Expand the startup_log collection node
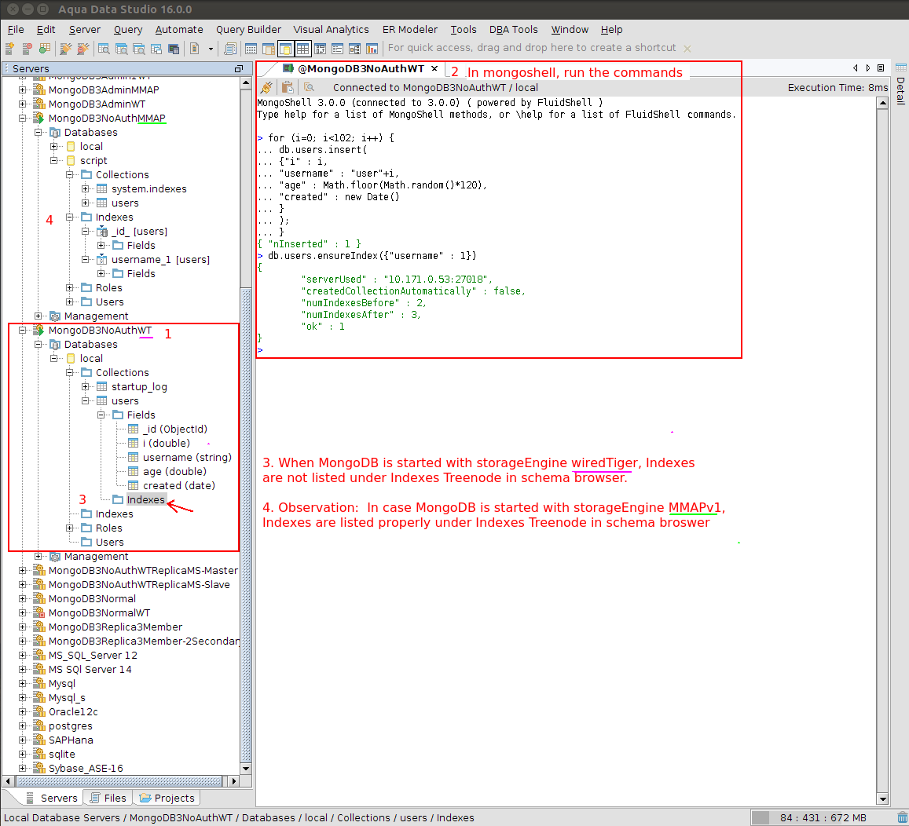This screenshot has height=826, width=909. pos(85,387)
